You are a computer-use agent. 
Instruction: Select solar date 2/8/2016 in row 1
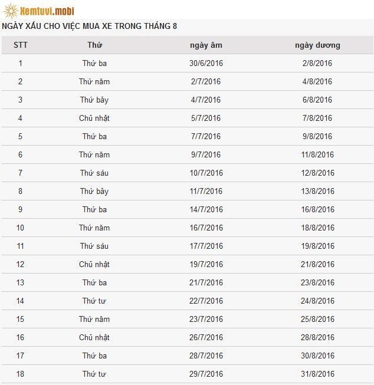tap(317, 63)
